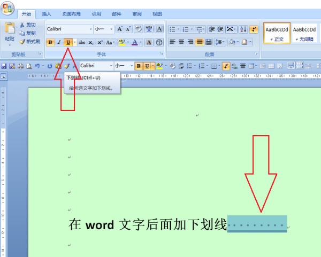Screen dimensions: 321x257
Task: Switch to the 引用 tab
Action: coord(96,14)
